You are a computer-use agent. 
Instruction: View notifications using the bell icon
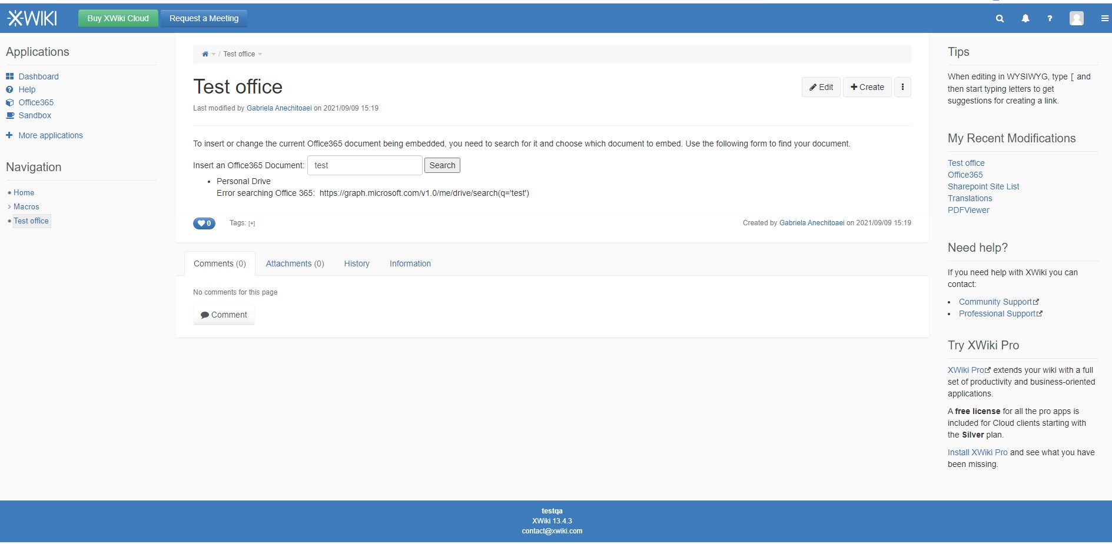point(1024,18)
